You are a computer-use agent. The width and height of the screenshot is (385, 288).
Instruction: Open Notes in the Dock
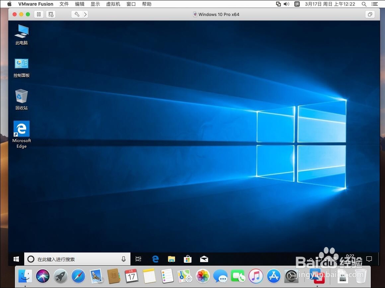[x=149, y=276]
